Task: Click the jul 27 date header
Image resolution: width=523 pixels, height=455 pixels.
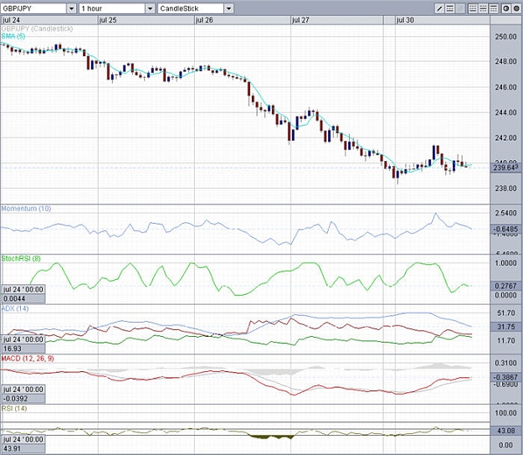Action: [300, 20]
